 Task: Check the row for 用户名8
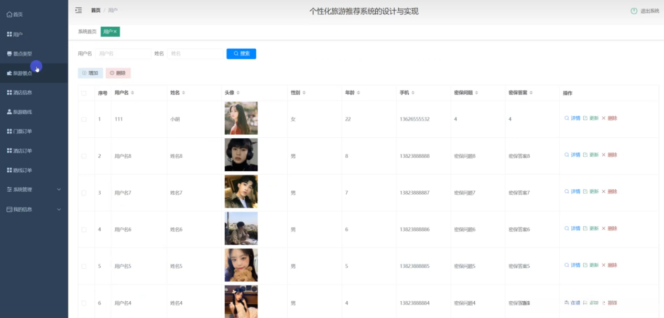coord(84,156)
